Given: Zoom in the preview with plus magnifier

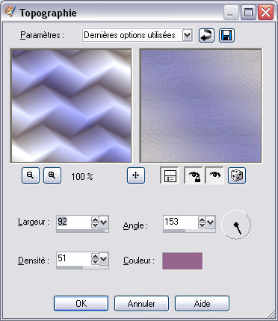Looking at the screenshot, I should pyautogui.click(x=52, y=175).
